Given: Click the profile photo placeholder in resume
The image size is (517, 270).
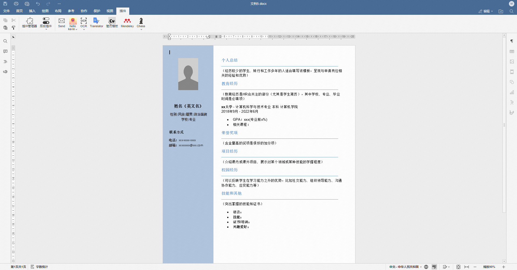Looking at the screenshot, I should (188, 74).
